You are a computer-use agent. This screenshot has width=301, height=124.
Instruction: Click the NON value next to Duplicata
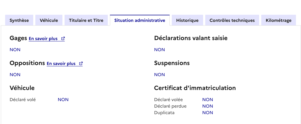[208, 113]
